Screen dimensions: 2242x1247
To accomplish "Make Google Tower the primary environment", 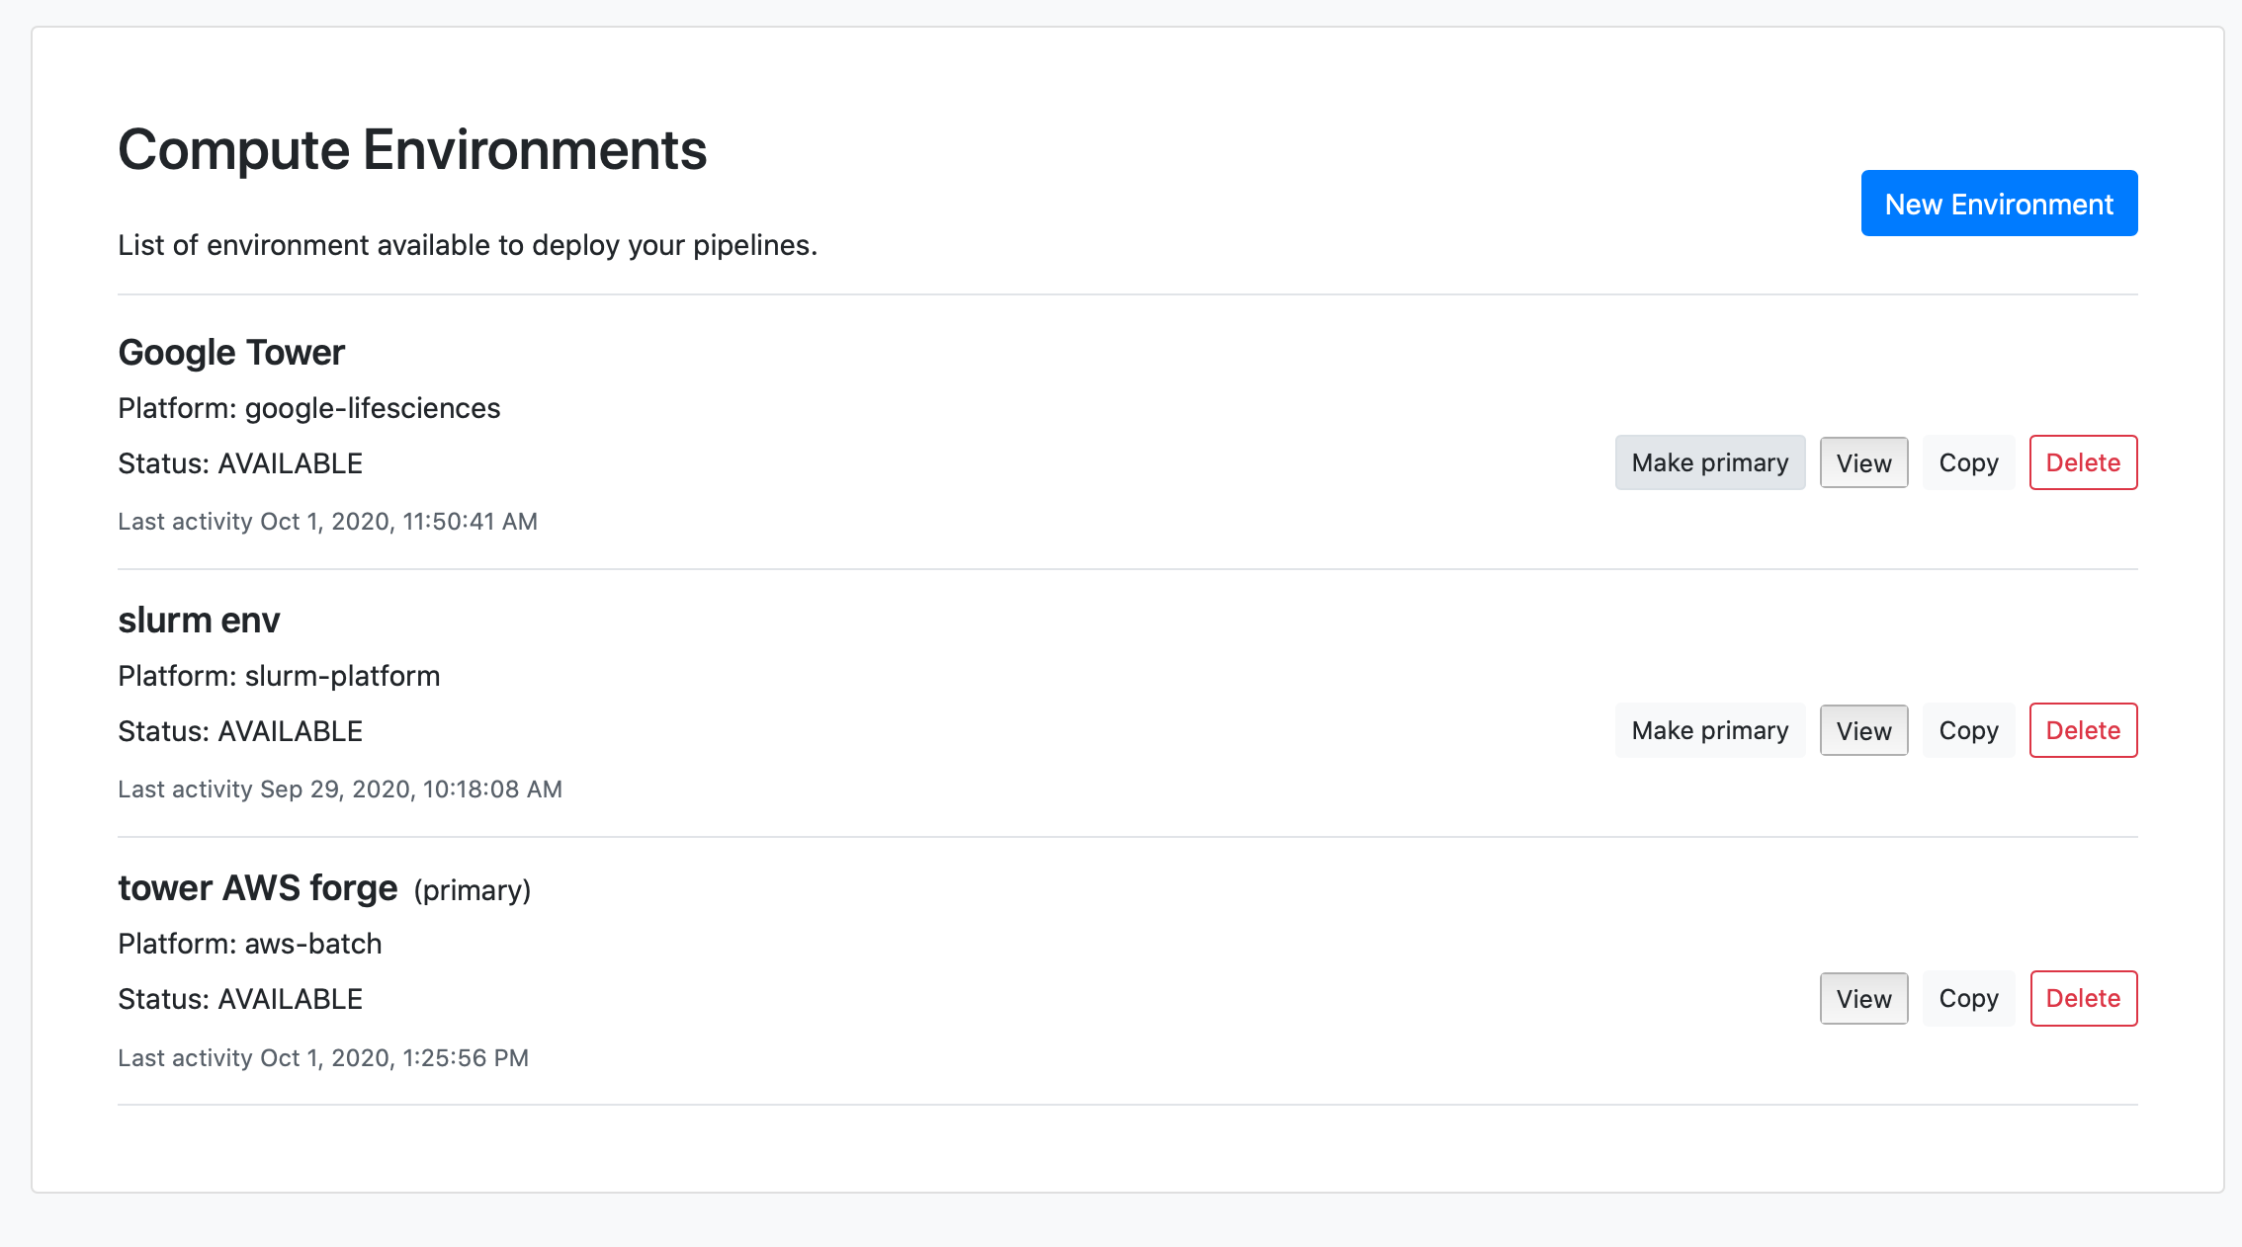I will pyautogui.click(x=1710, y=462).
